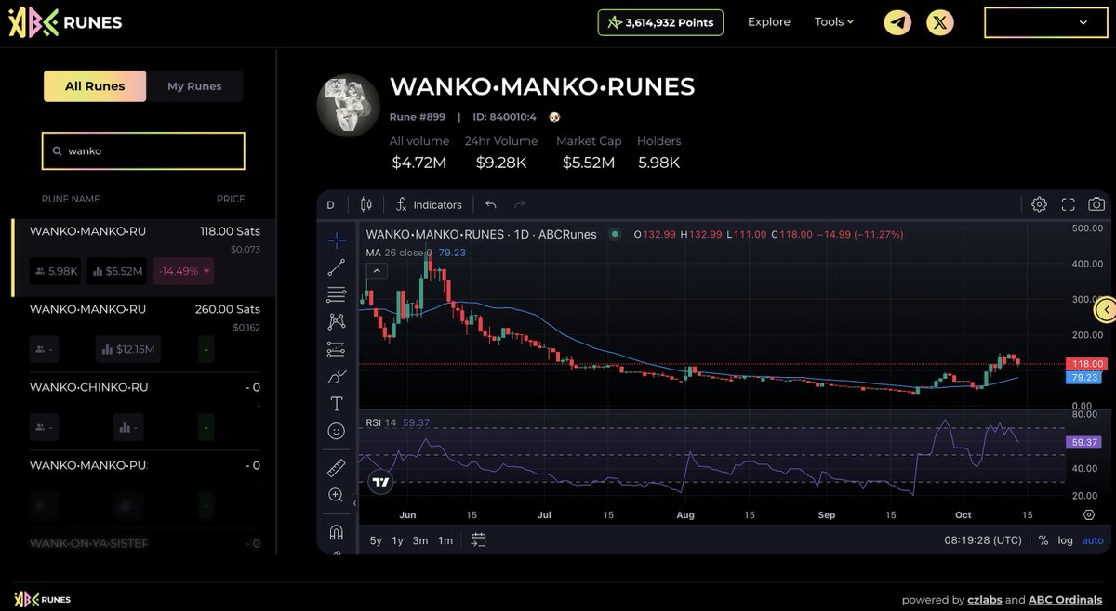The image size is (1116, 611).
Task: Enter fullscreen chart mode
Action: 1068,204
